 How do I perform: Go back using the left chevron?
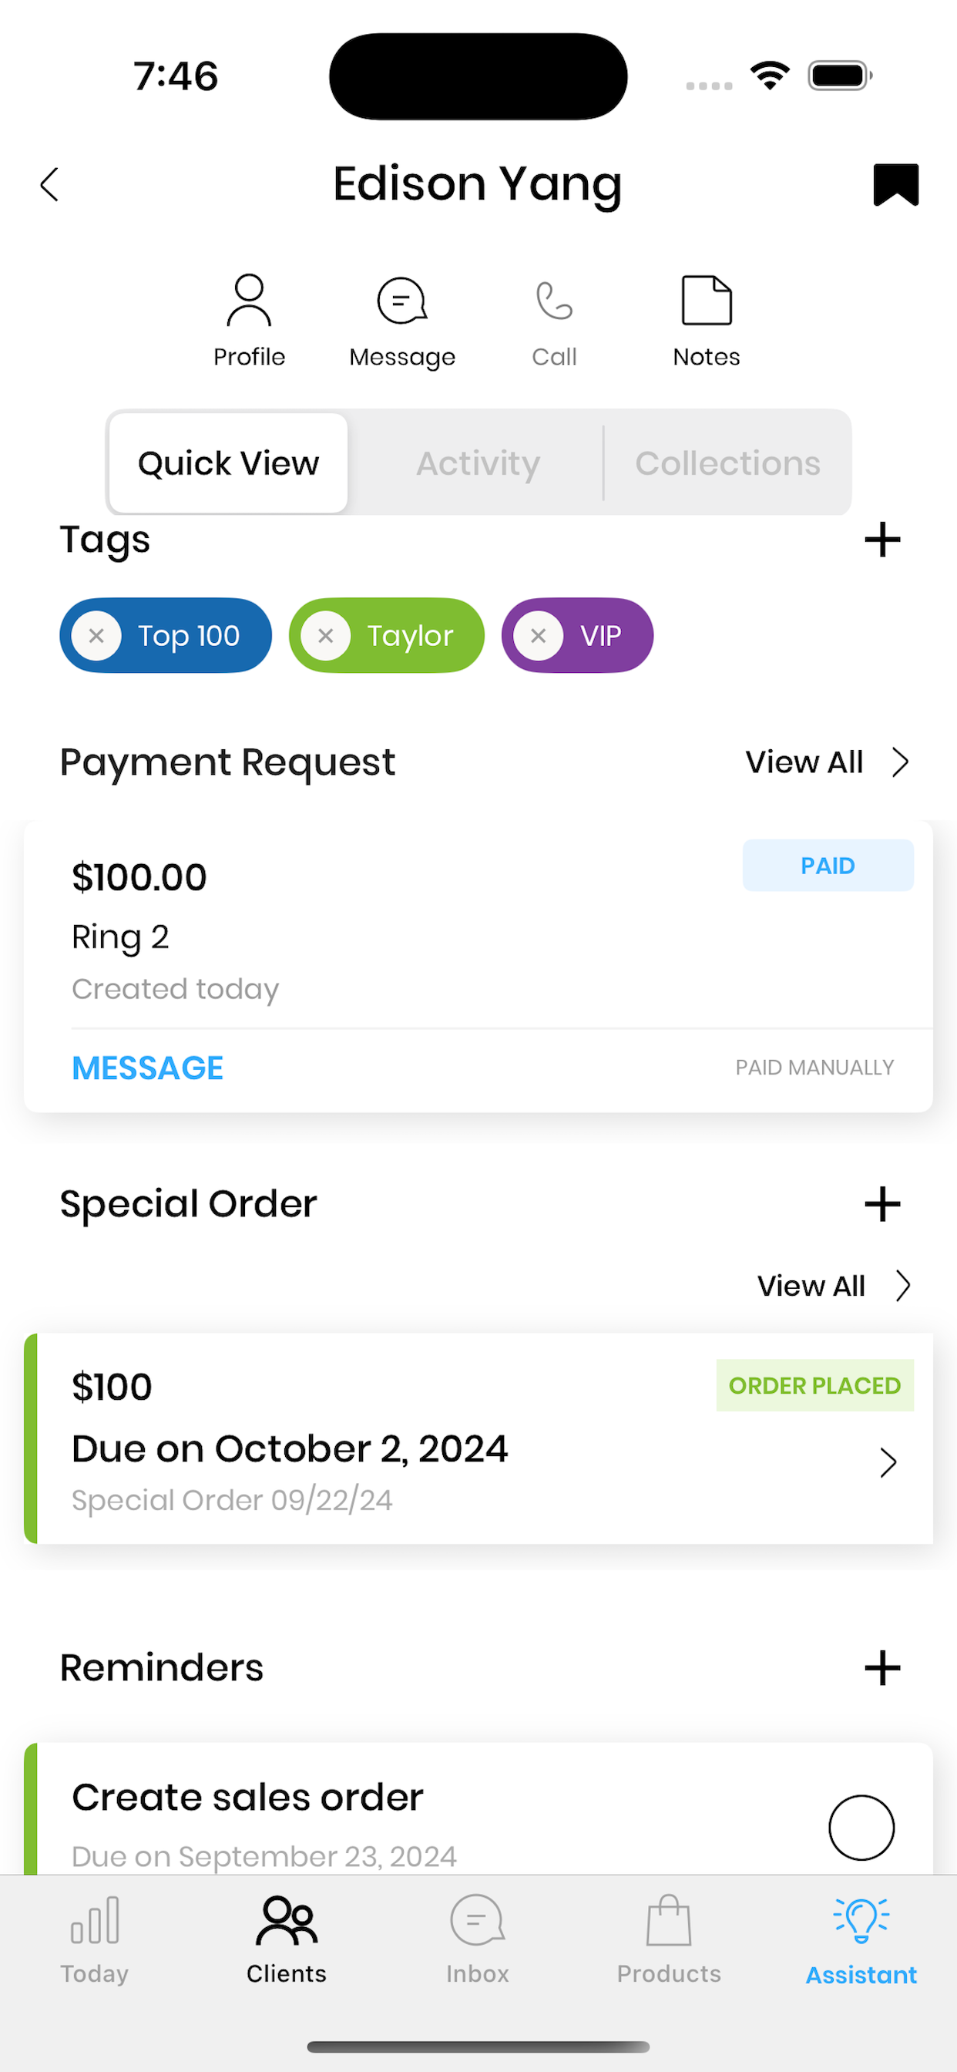50,185
